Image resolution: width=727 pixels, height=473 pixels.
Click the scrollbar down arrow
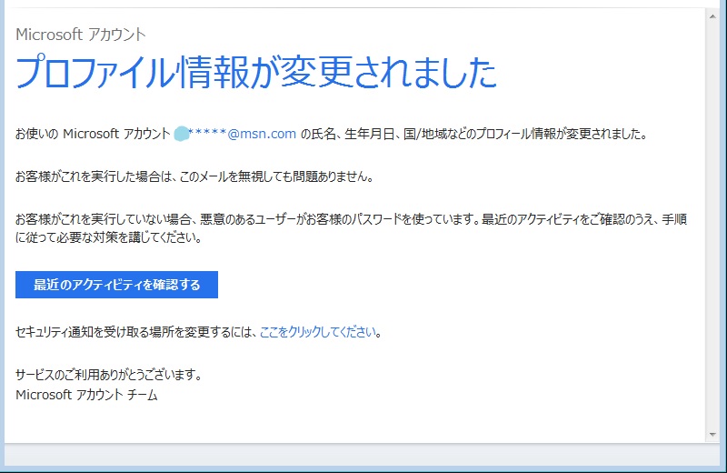[x=712, y=435]
